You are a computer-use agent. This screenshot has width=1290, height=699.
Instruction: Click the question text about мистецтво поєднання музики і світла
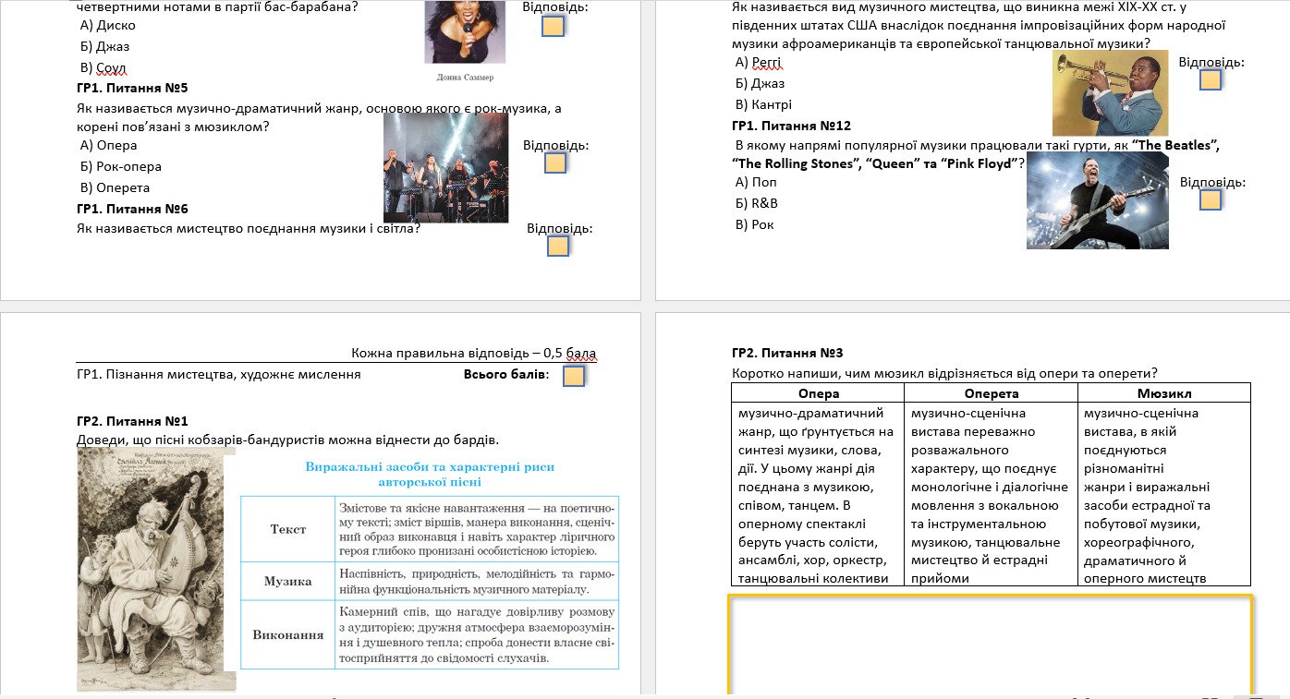tap(249, 228)
